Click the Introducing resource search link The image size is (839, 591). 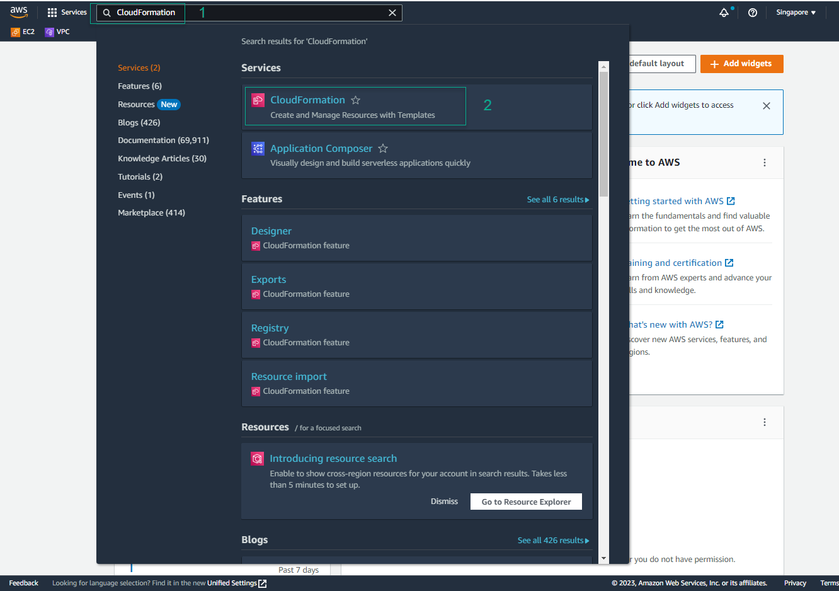click(333, 459)
